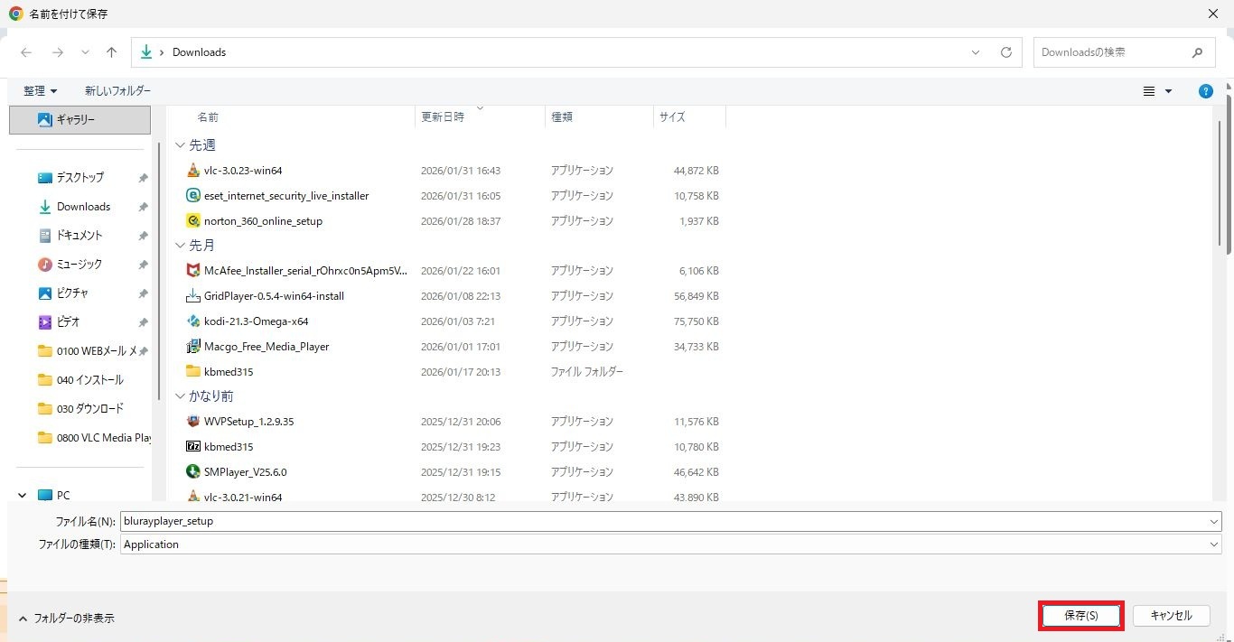Select the SMPlayer_V25.6.0 installer
Viewport: 1234px width, 642px height.
coord(245,472)
